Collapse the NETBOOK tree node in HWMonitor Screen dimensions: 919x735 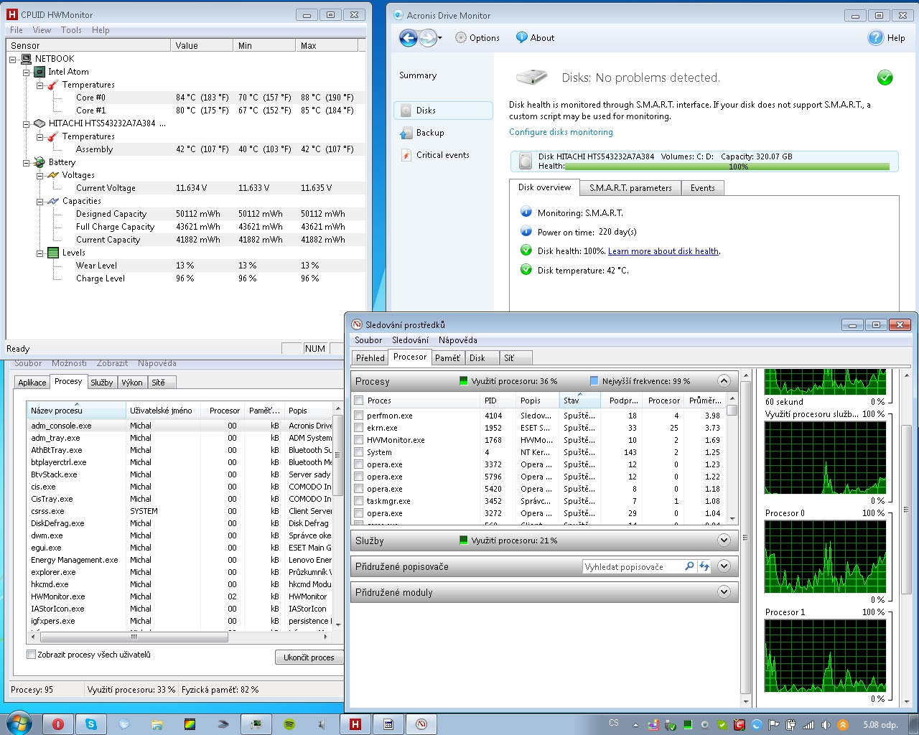[x=13, y=60]
